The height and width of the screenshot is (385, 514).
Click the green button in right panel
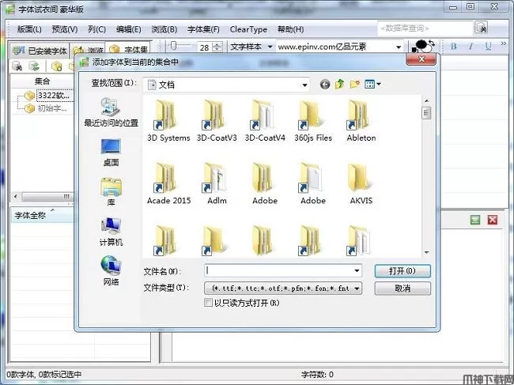pos(475,220)
